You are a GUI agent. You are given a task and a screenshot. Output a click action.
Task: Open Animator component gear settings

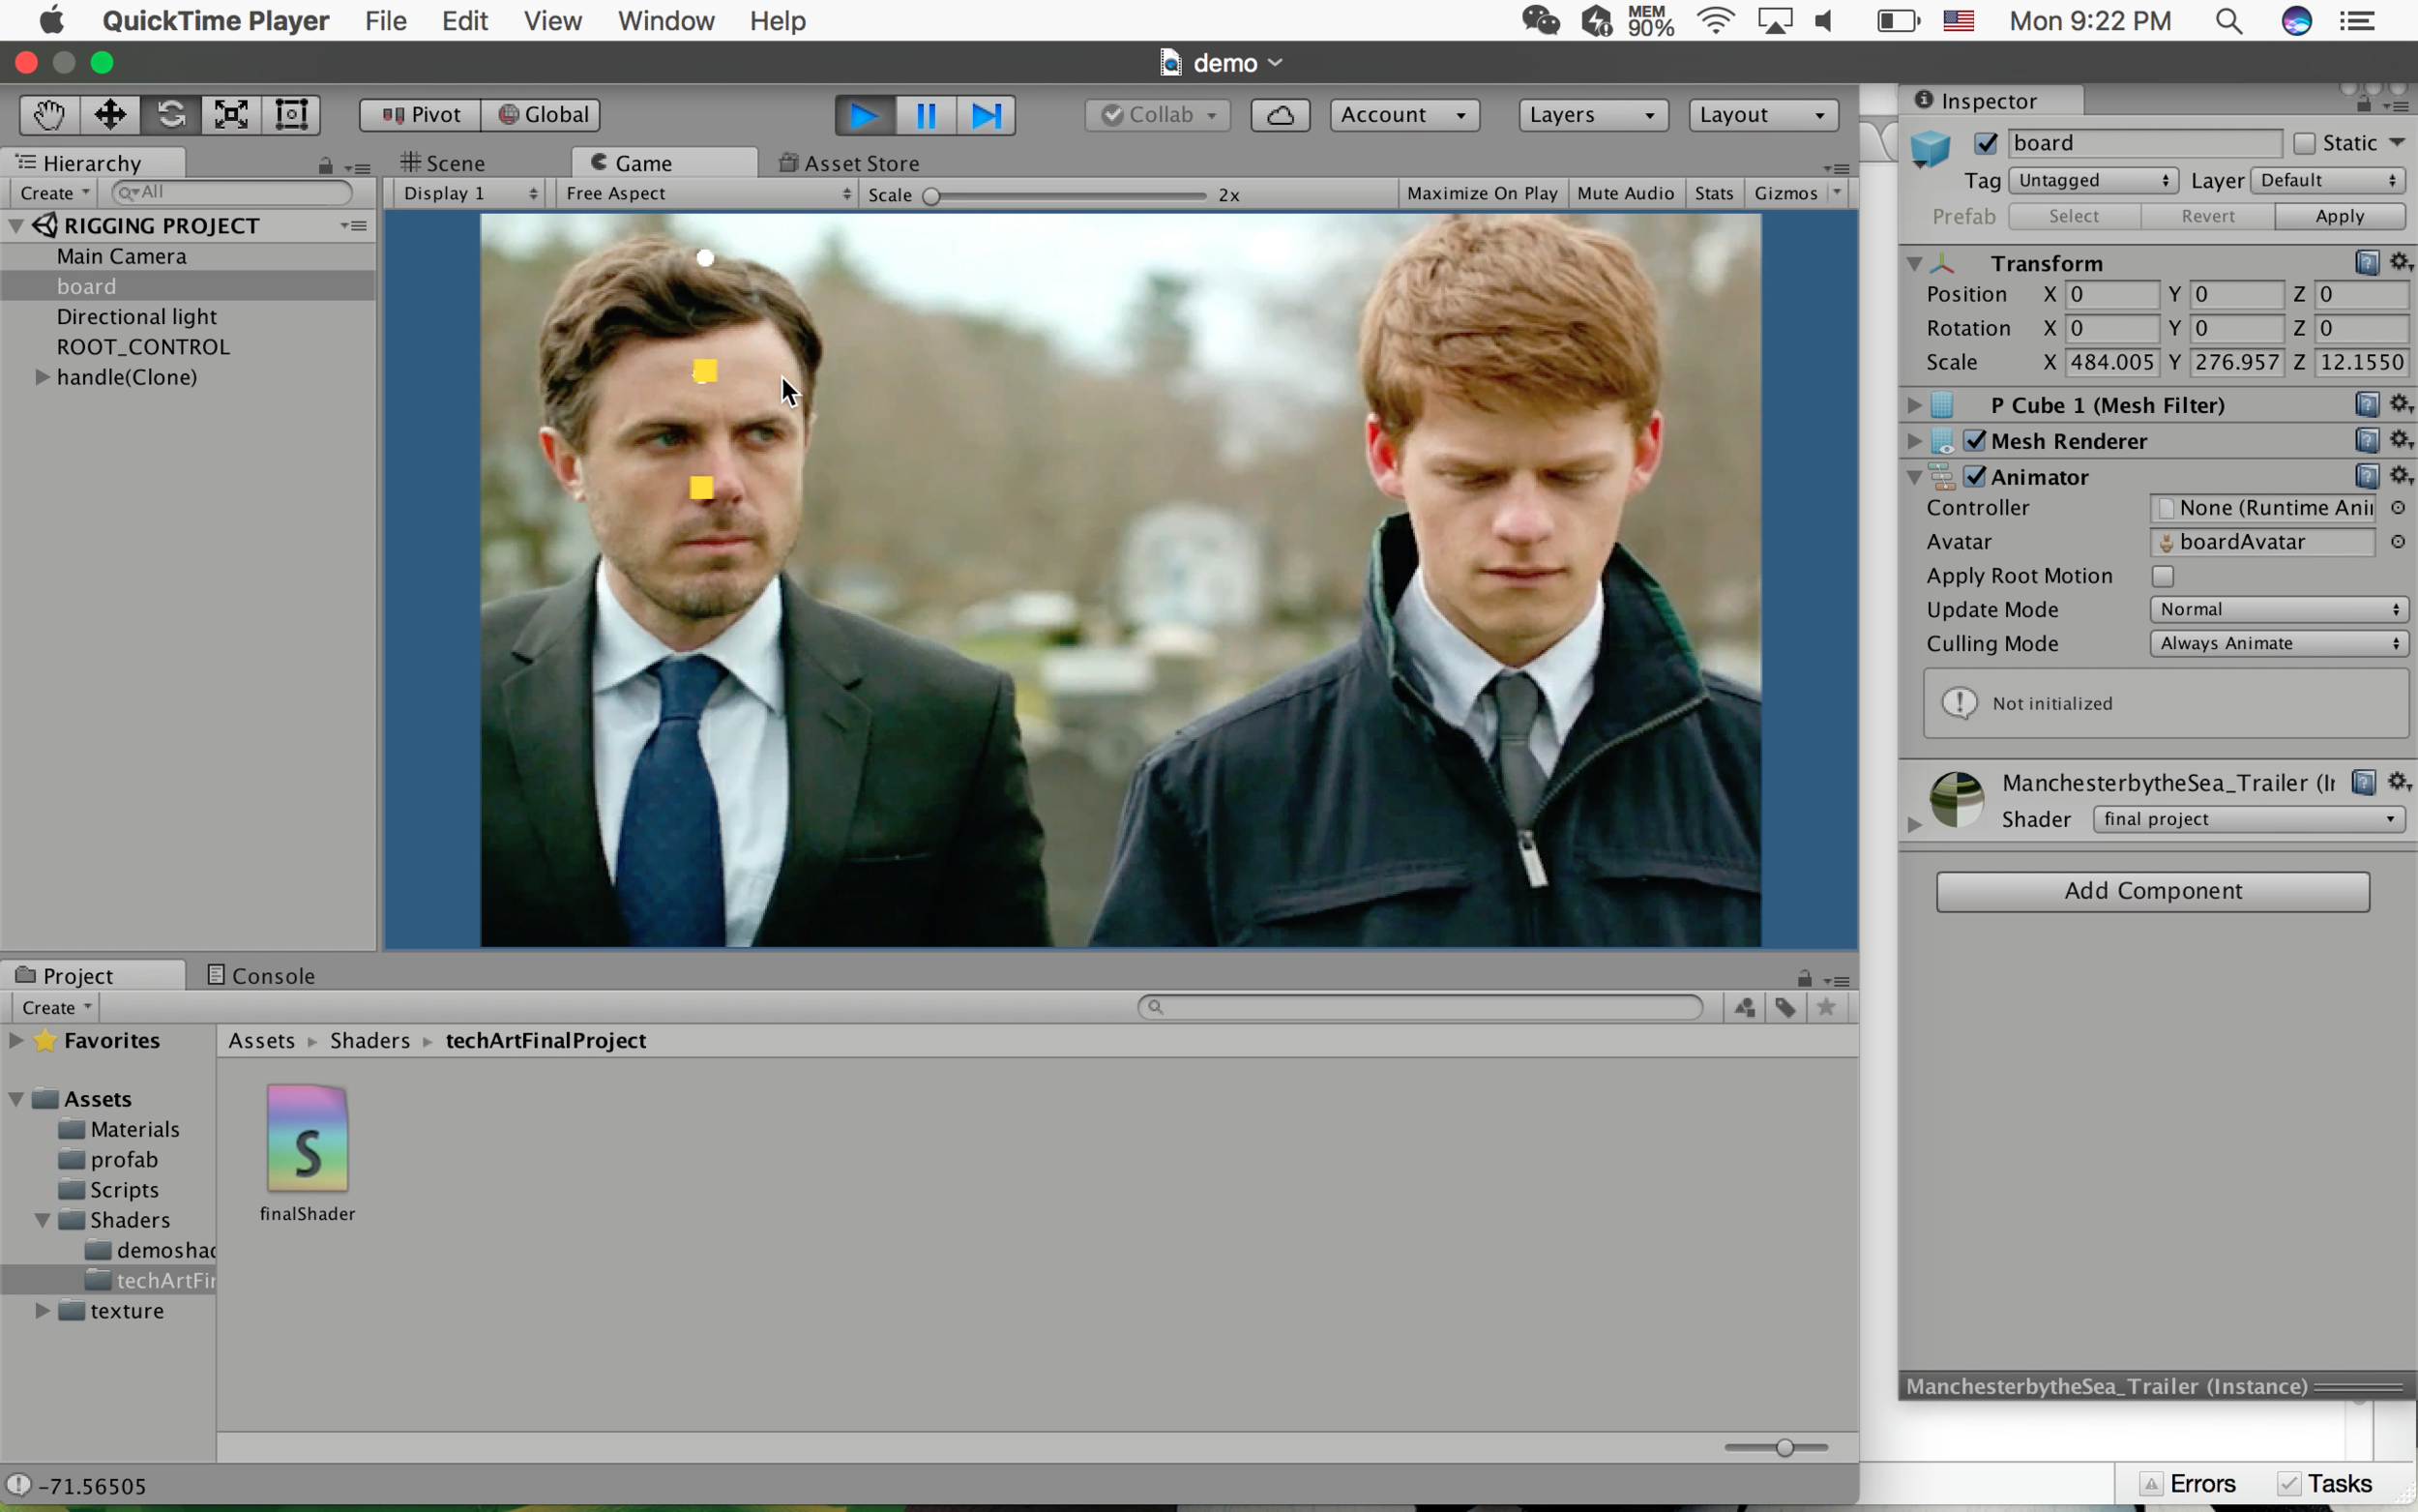[2401, 476]
